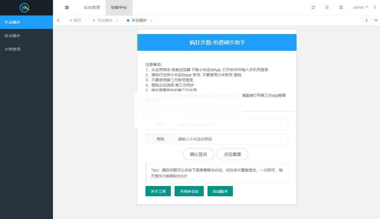Click the trash can icon in header
Viewport: 380px width, 219px height.
coord(327,8)
